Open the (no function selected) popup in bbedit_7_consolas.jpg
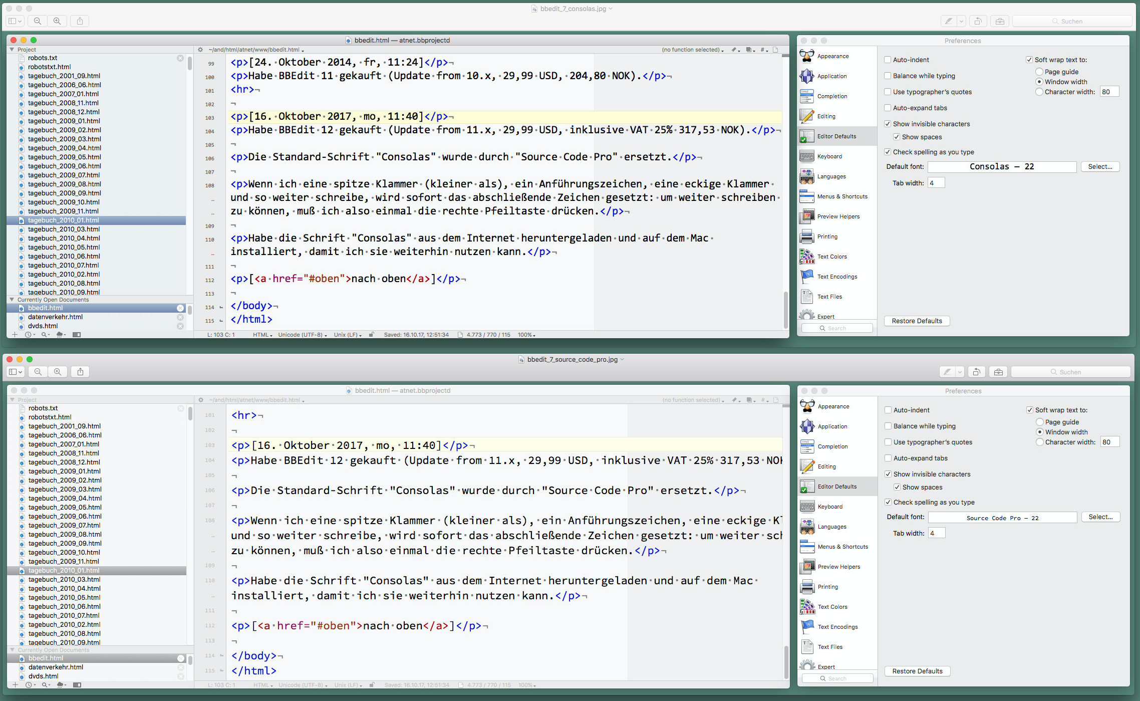 pyautogui.click(x=693, y=50)
